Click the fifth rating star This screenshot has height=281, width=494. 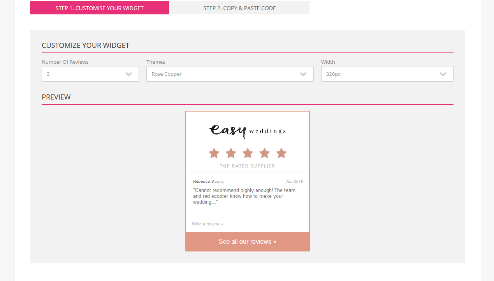tap(281, 153)
